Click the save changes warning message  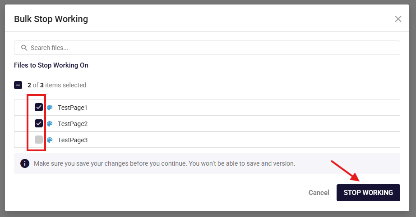164,163
